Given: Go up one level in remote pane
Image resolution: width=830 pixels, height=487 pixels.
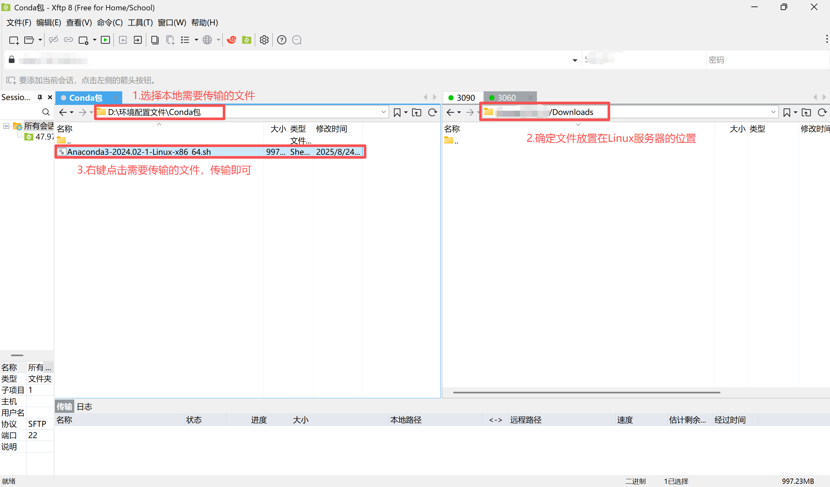Looking at the screenshot, I should [x=806, y=113].
